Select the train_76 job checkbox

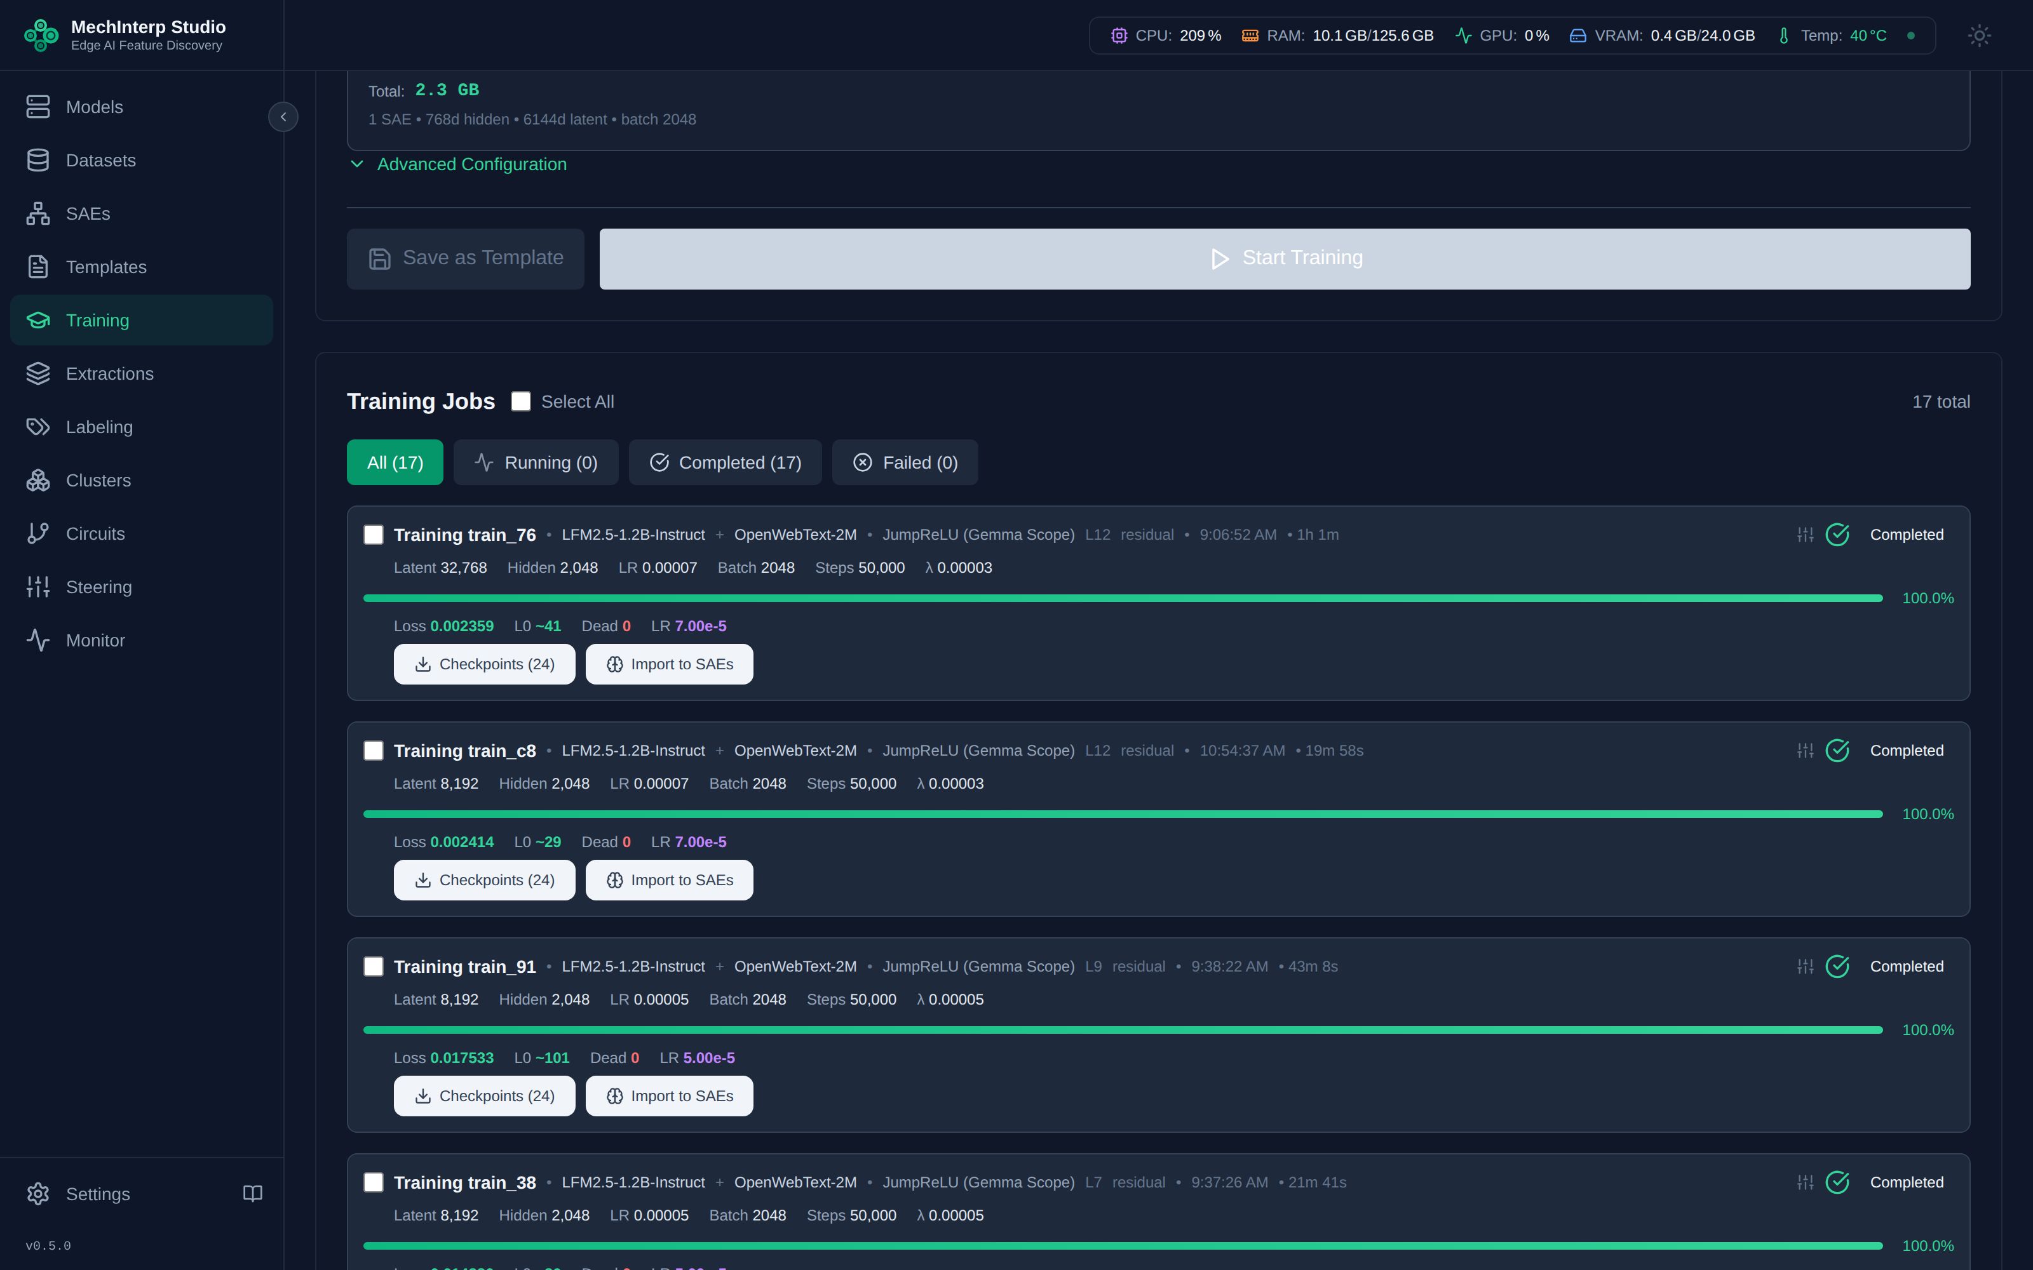[374, 534]
